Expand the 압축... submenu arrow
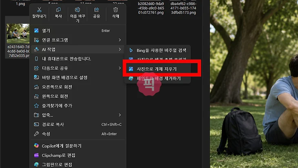Image resolution: width=298 pixels, height=168 pixels. 120,115
